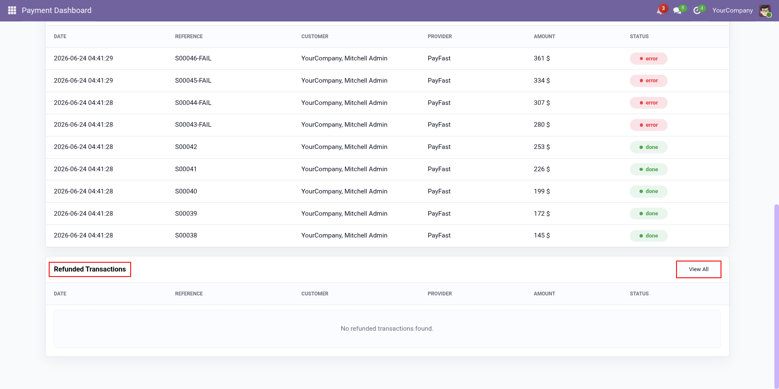Open the notifications bell icon
Screen dimensions: 779x389
click(660, 10)
